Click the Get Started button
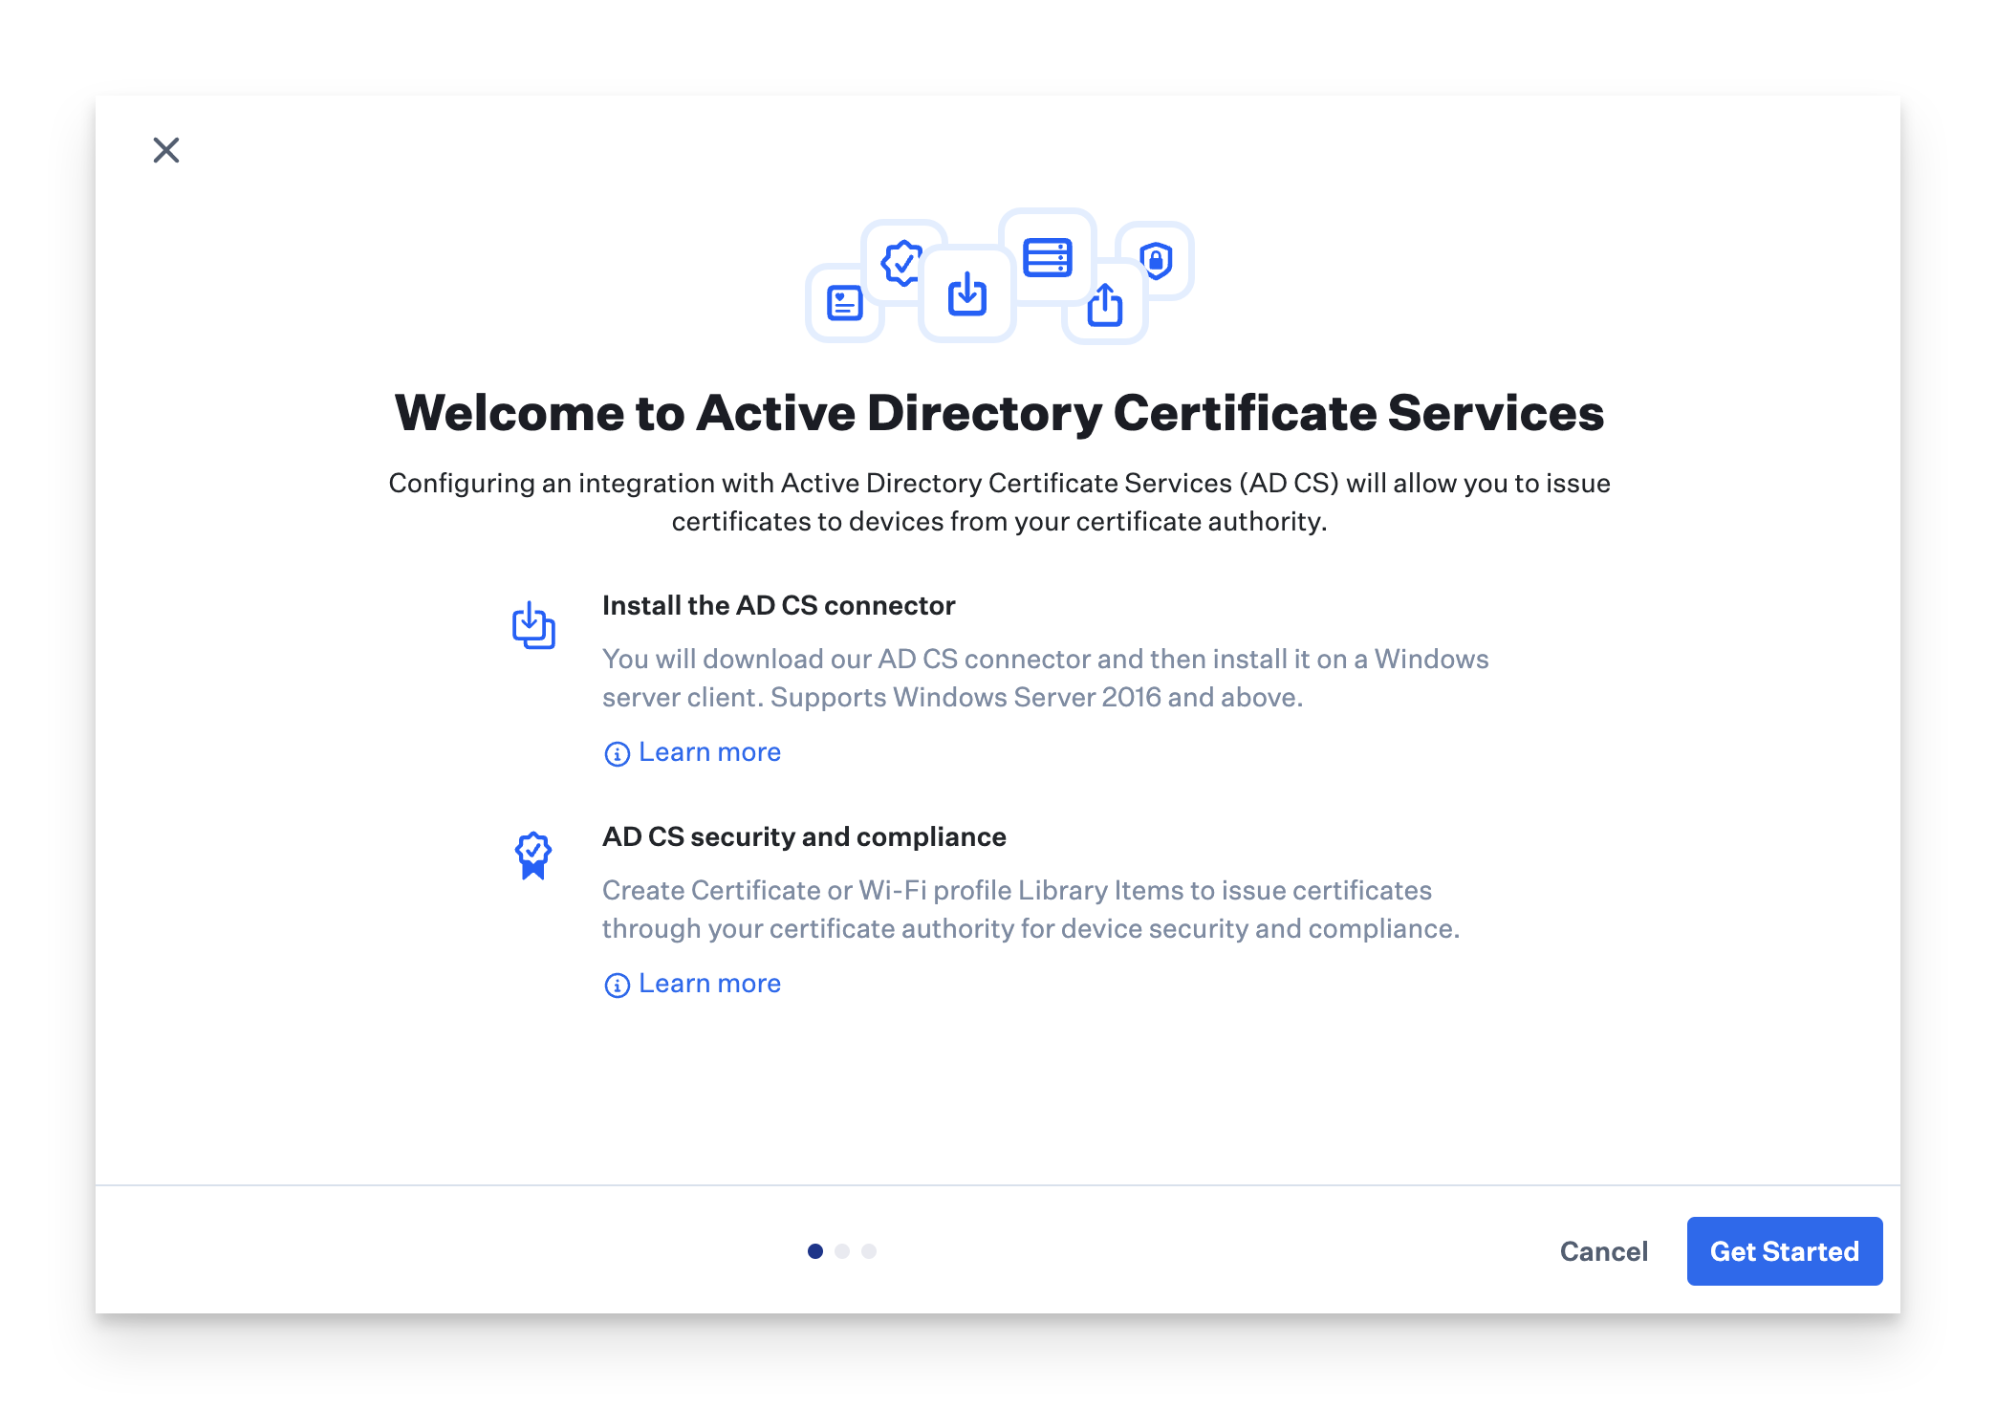 [1784, 1251]
